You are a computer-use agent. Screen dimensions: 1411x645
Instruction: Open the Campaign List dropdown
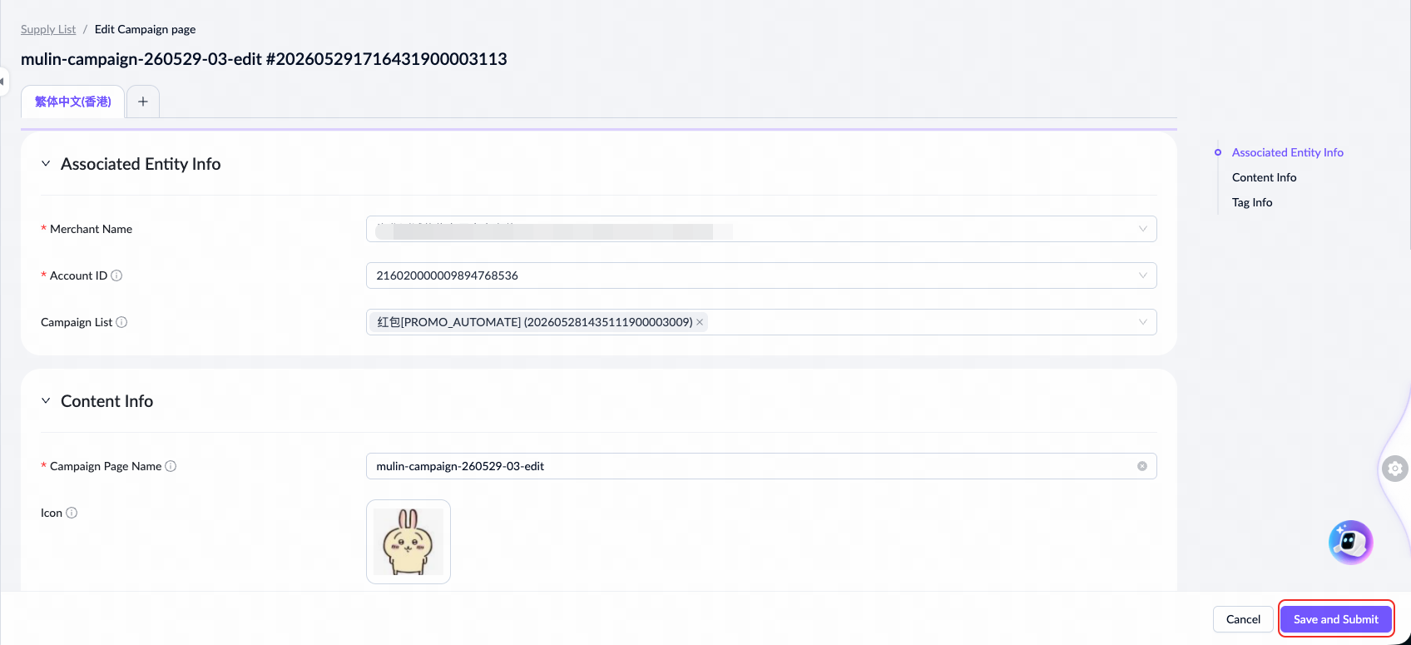(761, 322)
